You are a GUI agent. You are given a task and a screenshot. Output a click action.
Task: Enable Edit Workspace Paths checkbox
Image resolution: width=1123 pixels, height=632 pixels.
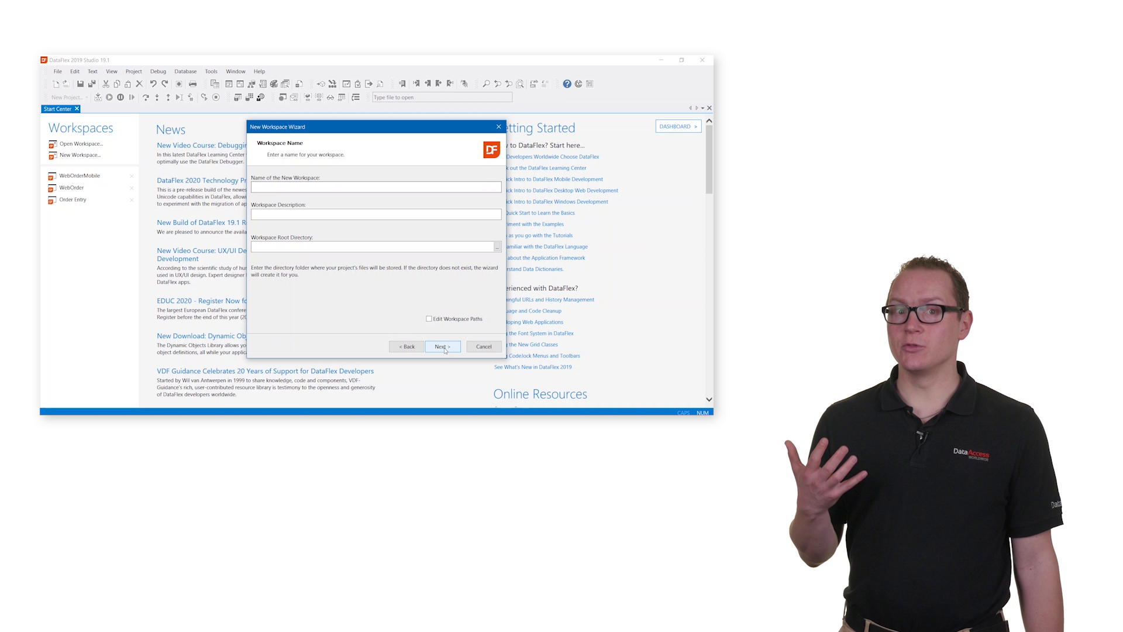(429, 319)
